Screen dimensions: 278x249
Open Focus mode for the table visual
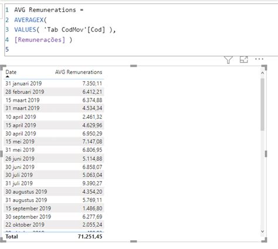point(244,60)
